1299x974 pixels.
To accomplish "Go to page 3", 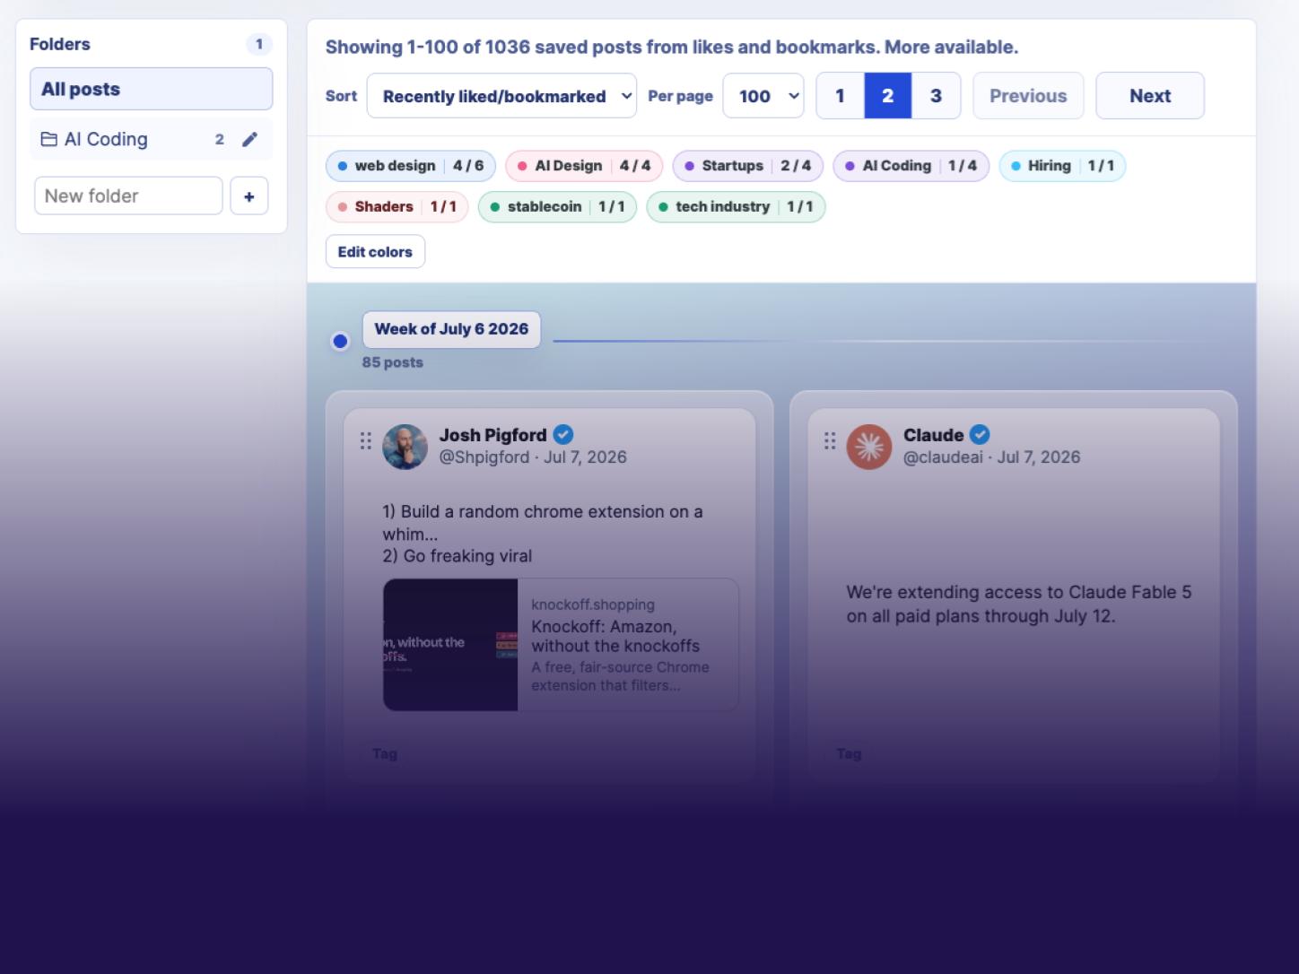I will [936, 96].
